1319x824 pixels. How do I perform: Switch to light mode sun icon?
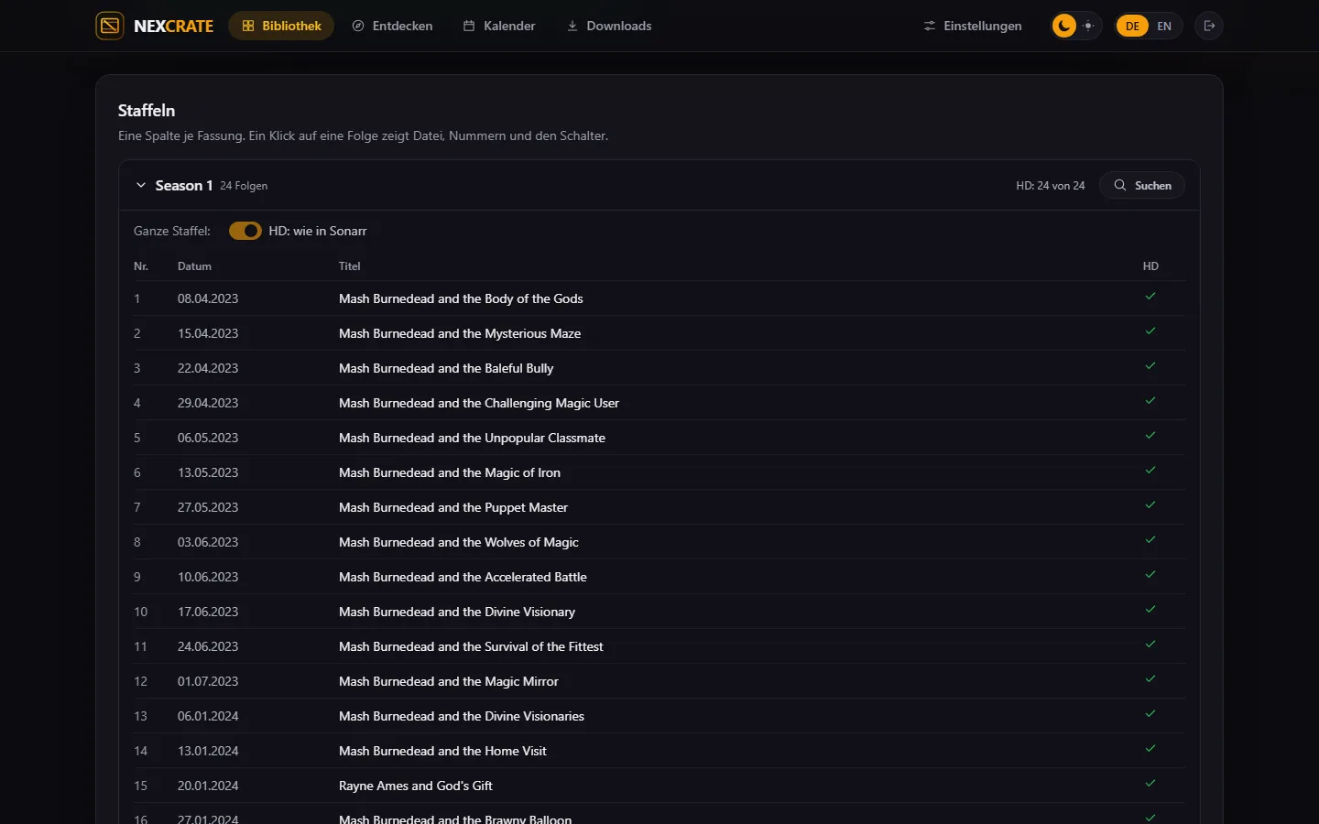click(1088, 26)
